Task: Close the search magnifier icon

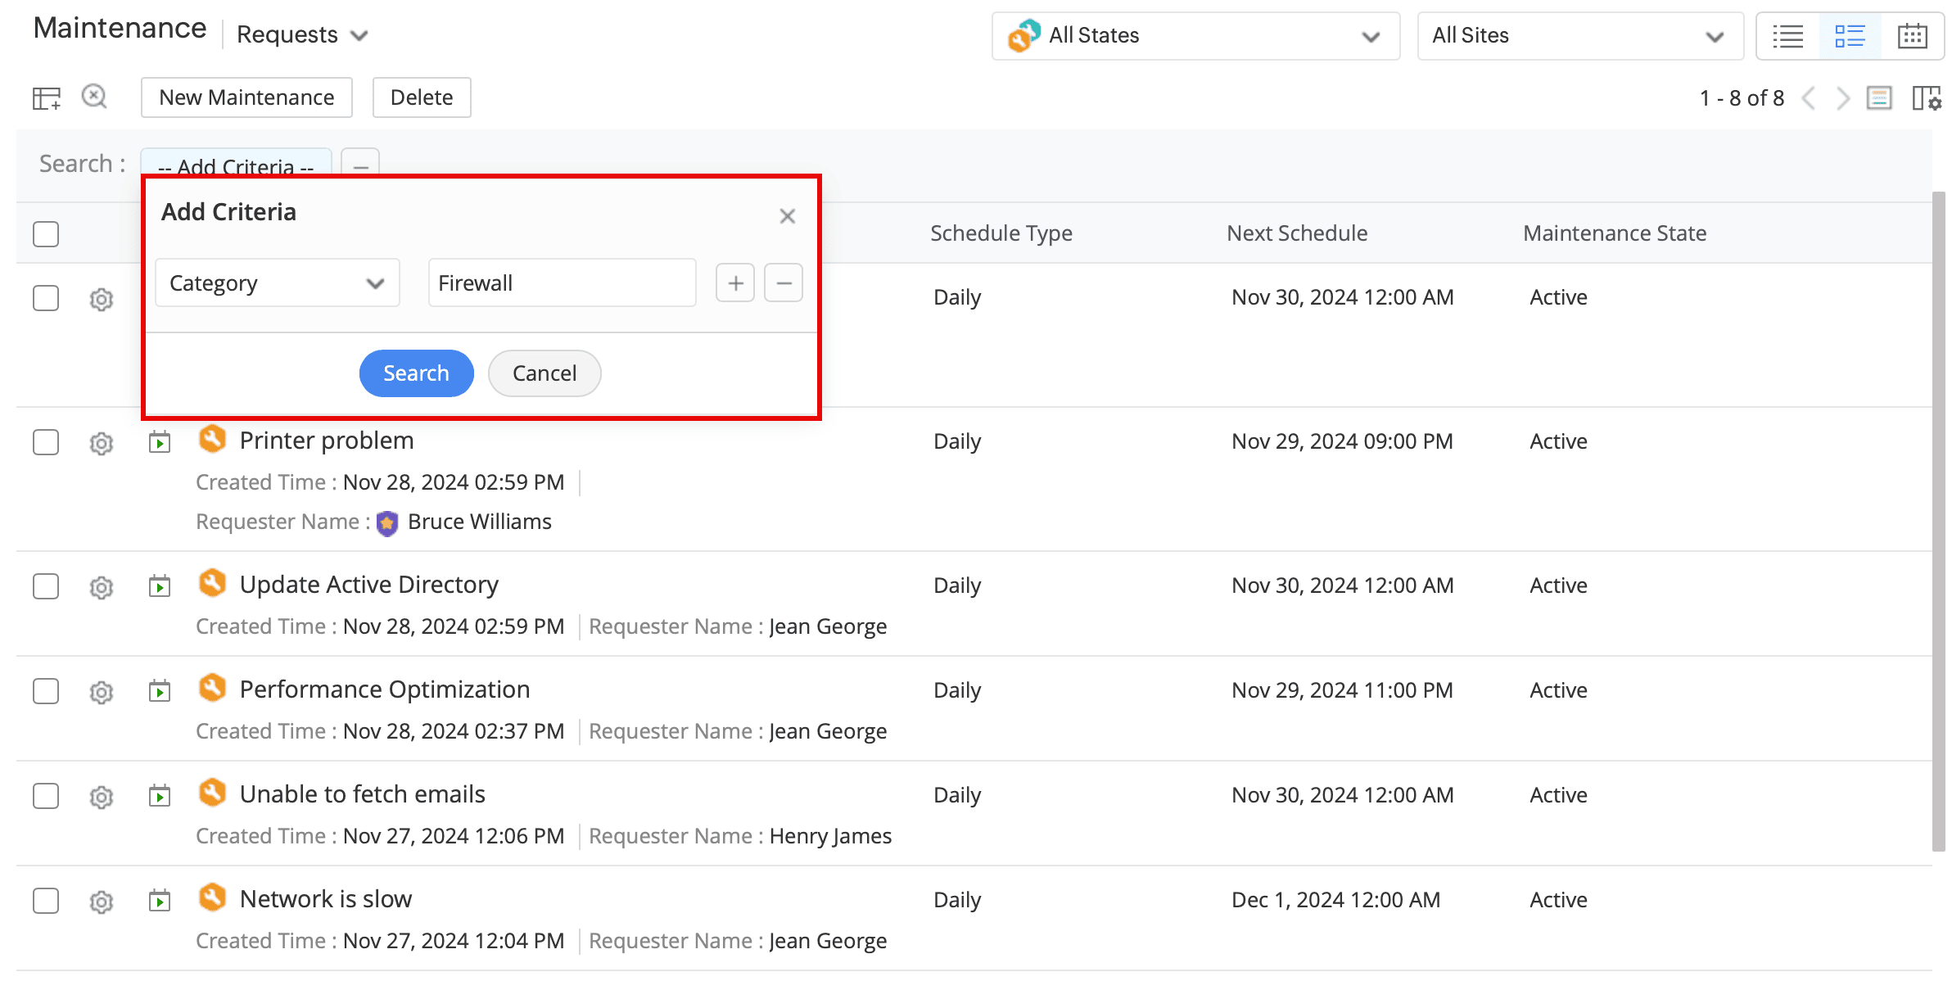Action: tap(95, 97)
